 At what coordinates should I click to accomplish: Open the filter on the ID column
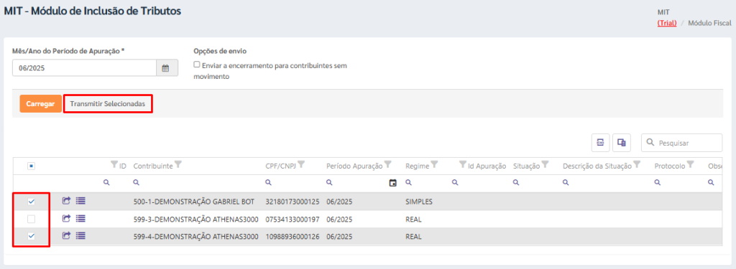coord(114,164)
